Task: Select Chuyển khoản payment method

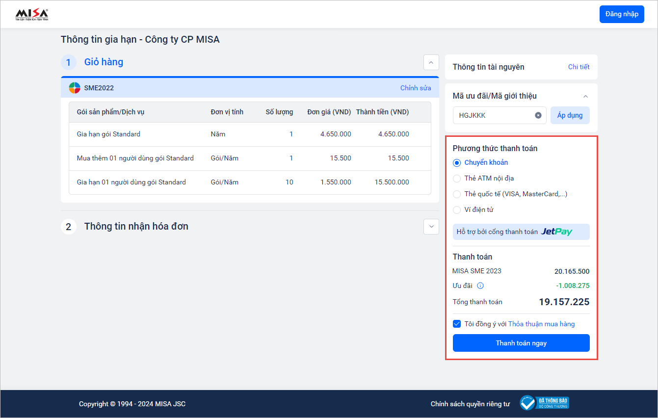Action: 457,163
